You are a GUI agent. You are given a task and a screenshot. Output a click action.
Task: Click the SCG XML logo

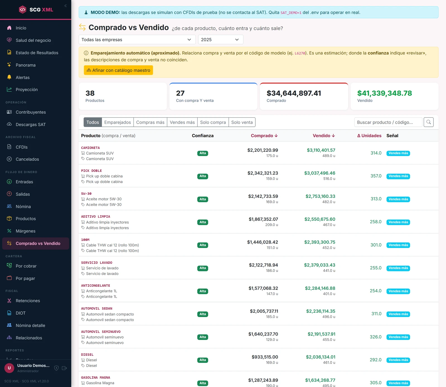[x=36, y=9]
